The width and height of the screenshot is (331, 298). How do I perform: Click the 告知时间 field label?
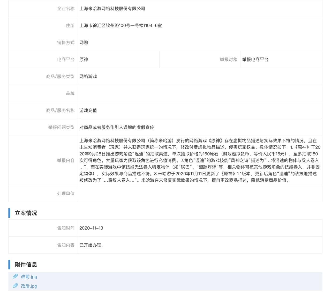pos(66,228)
